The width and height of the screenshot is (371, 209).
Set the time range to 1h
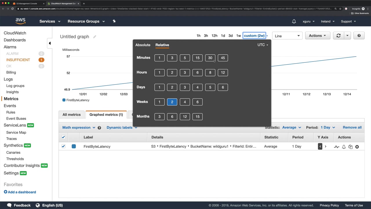198,36
